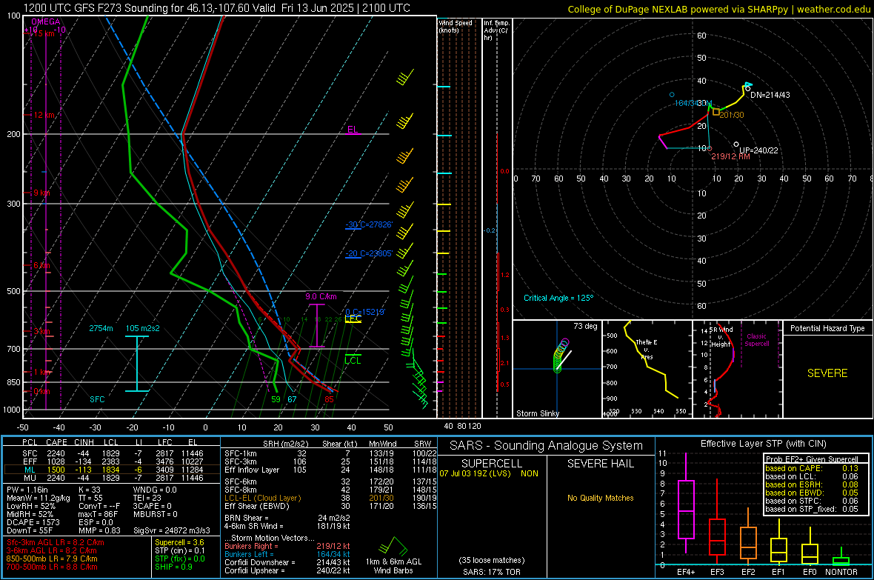This screenshot has width=874, height=580.
Task: Click the Sfc-3km AGL LR = 8.2 C/km line
Action: pyautogui.click(x=56, y=542)
